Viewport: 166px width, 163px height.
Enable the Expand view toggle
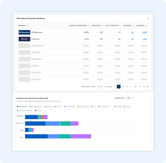pos(128,98)
